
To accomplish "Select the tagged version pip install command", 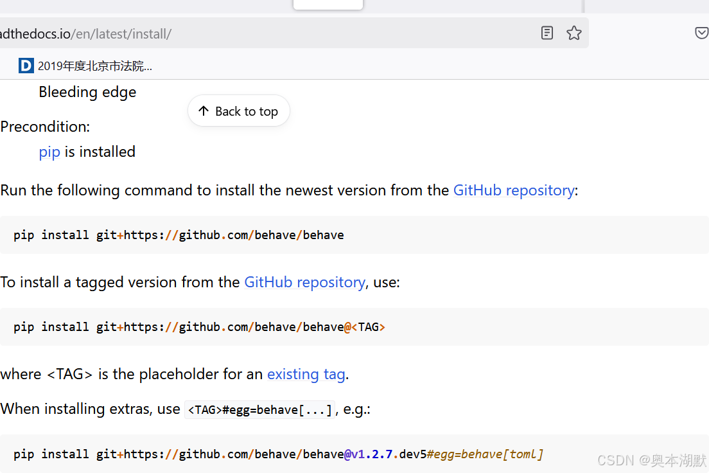I will 199,326.
